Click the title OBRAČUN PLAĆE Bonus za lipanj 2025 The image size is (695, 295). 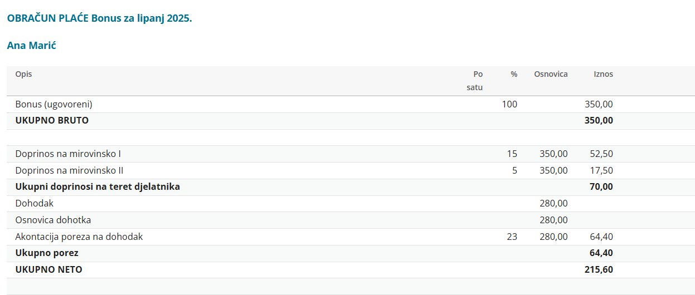pos(99,18)
